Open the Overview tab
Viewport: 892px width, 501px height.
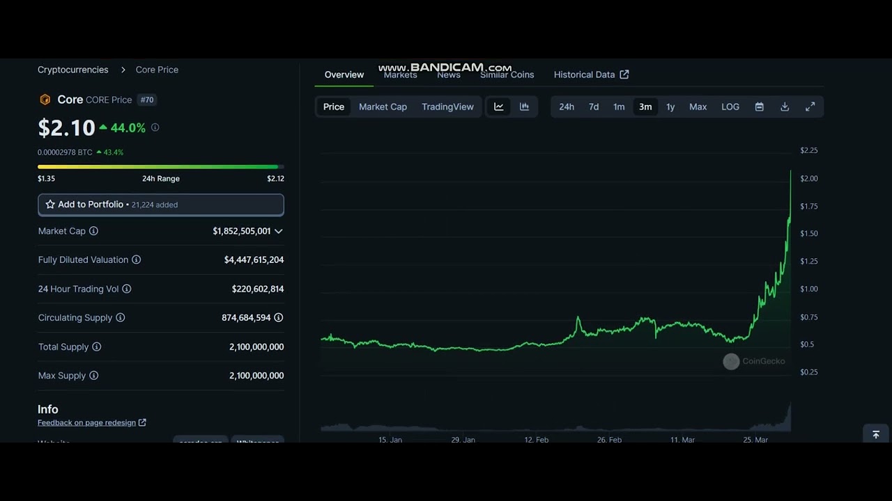point(344,74)
